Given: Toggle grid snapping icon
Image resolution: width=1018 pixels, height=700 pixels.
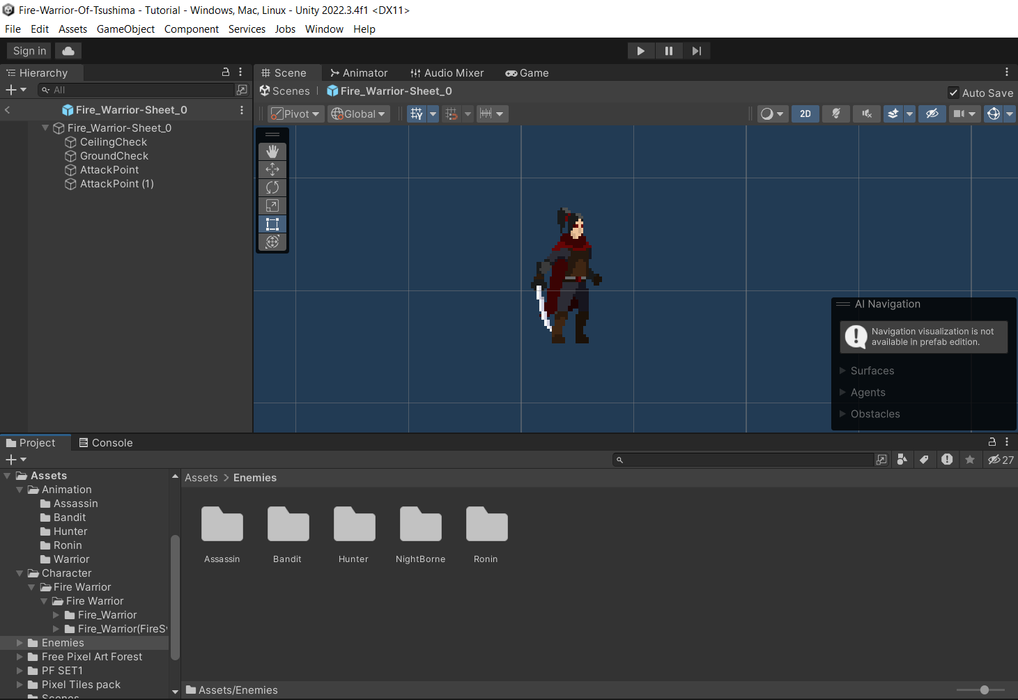Looking at the screenshot, I should 452,114.
